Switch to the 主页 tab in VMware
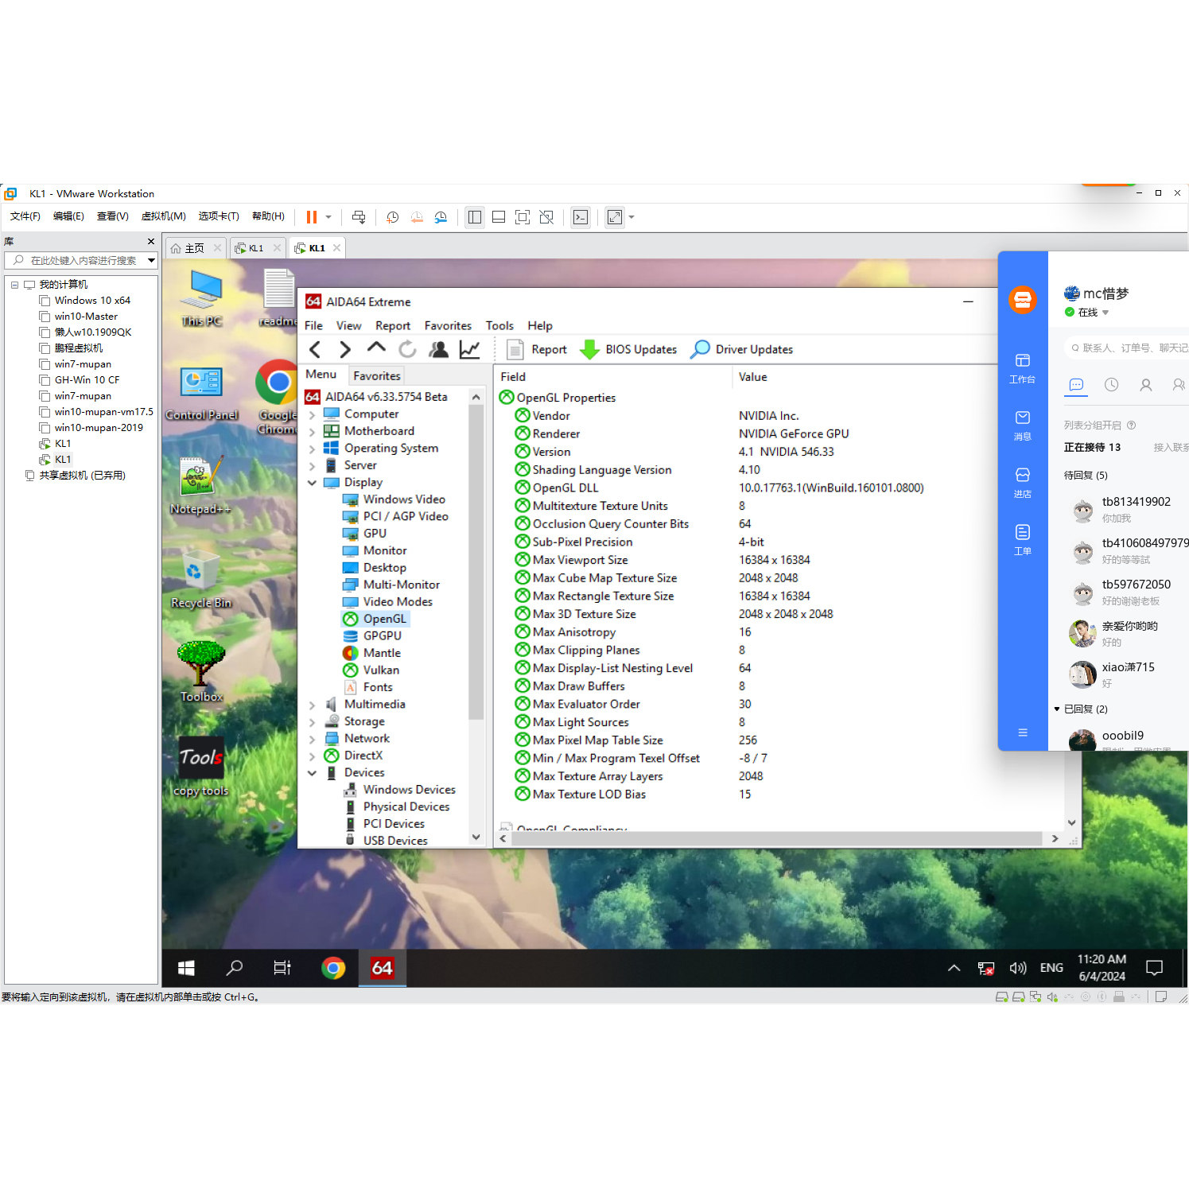The image size is (1189, 1189). [x=195, y=248]
